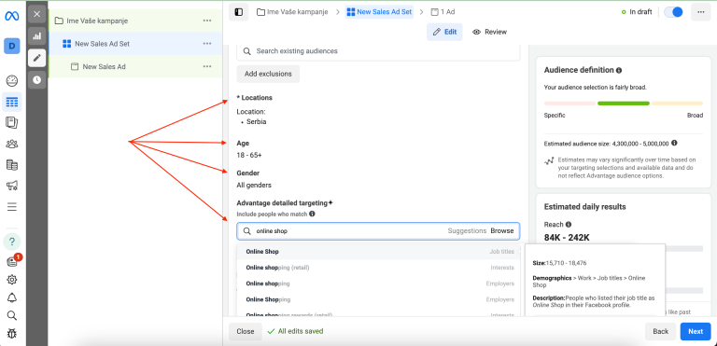Image resolution: width=717 pixels, height=346 pixels.
Task: Select Online shopping (retail) Interests suggestion
Action: tap(378, 268)
